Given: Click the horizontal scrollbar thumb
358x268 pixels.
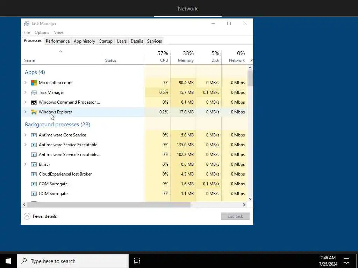Looking at the screenshot, I should coord(109,204).
